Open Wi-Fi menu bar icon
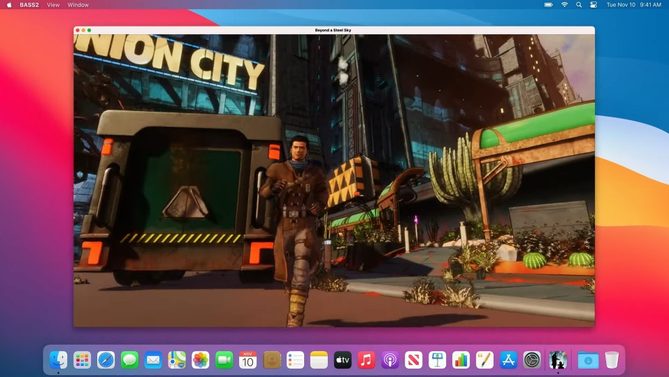 (564, 5)
